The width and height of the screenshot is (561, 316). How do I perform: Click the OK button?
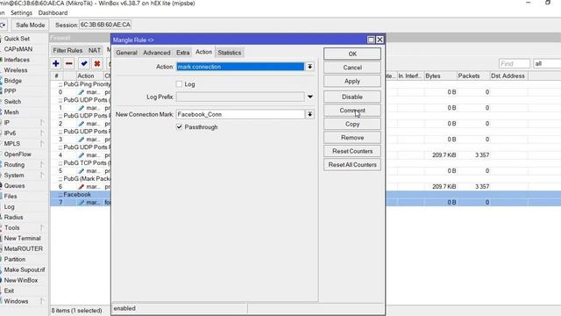click(x=352, y=54)
